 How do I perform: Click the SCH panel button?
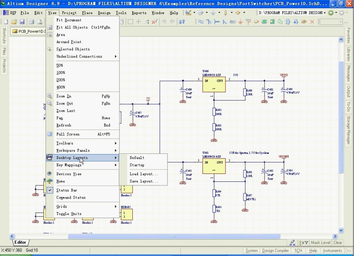[298, 250]
